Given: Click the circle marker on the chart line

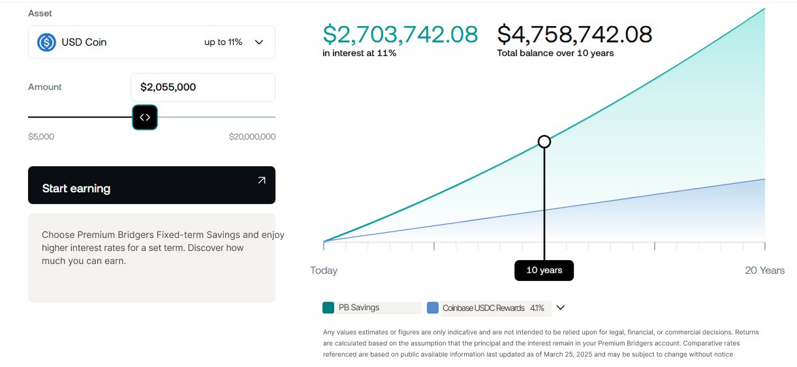Looking at the screenshot, I should click(x=544, y=141).
